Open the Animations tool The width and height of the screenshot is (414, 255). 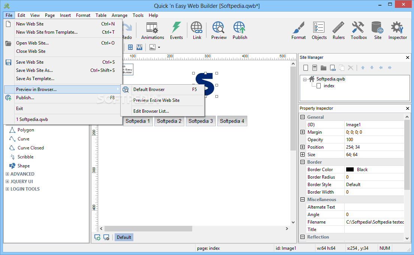point(152,31)
